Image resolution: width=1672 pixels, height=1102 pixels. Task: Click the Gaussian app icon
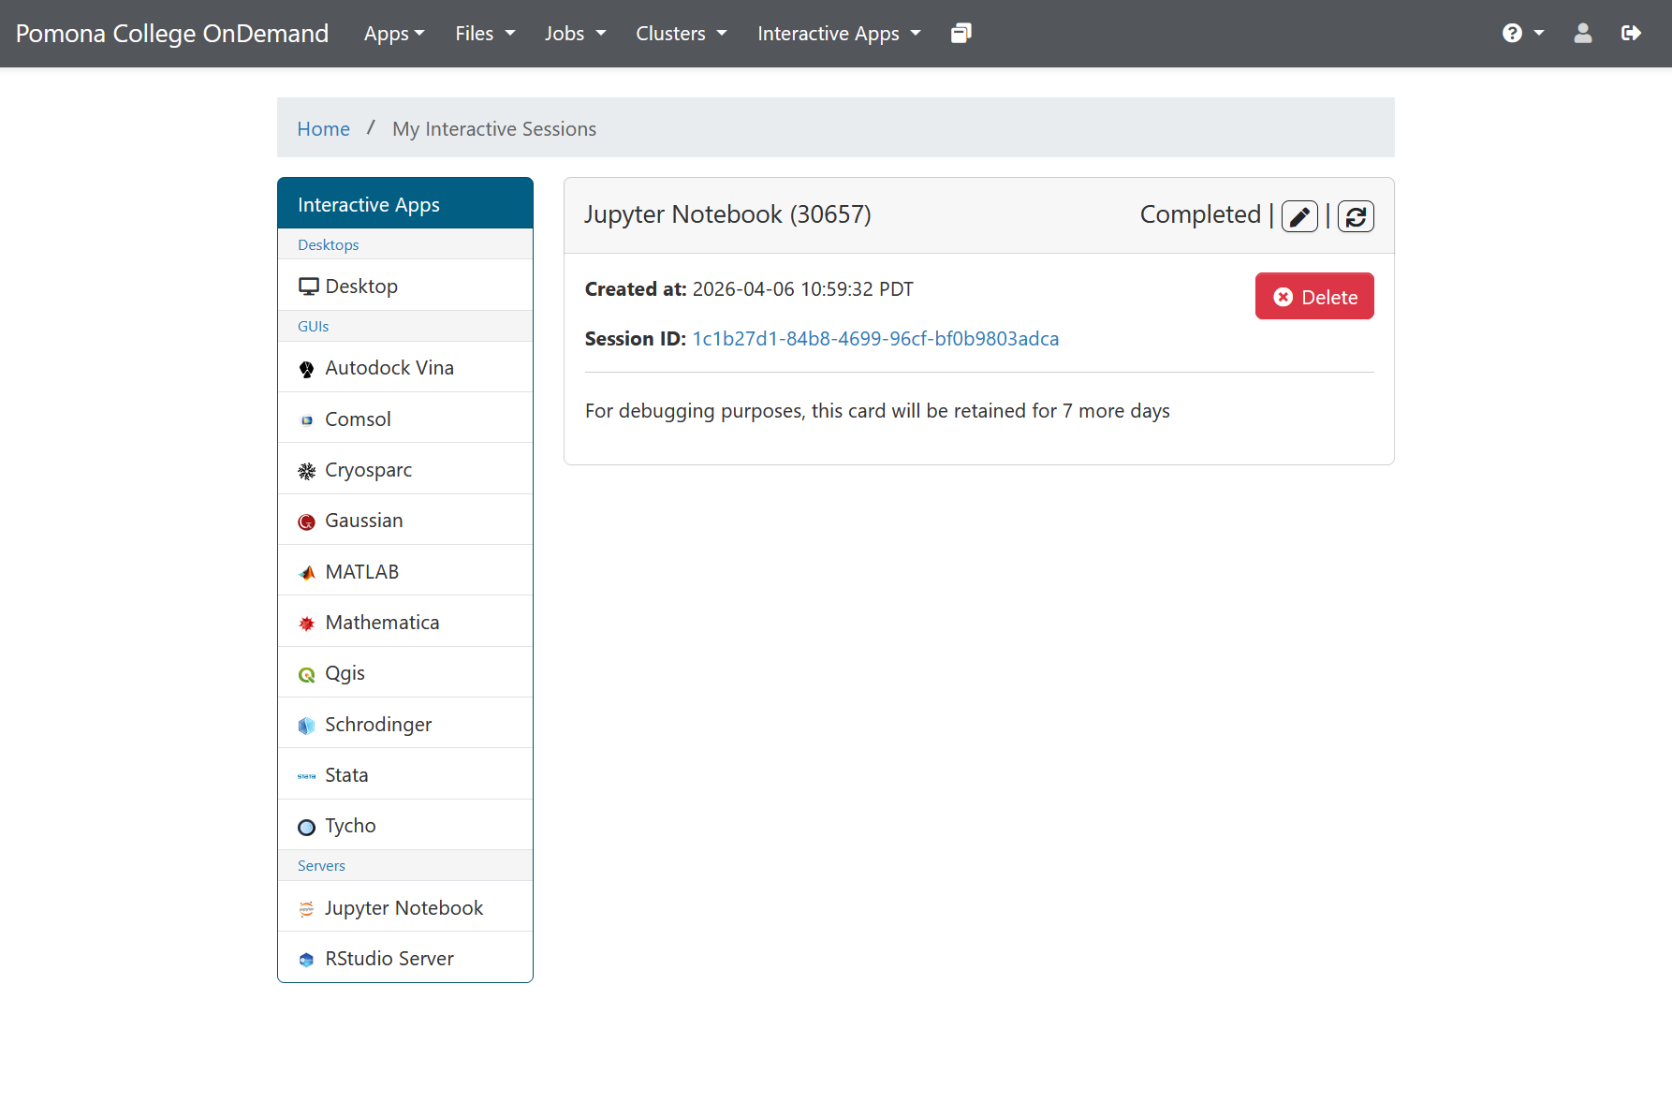coord(306,522)
